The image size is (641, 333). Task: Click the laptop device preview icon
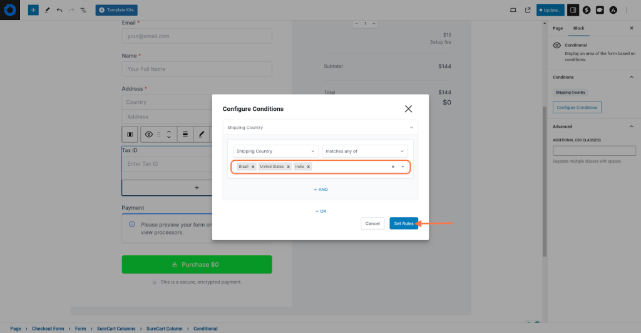point(513,10)
